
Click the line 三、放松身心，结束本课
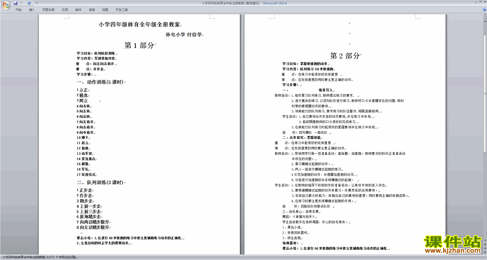coord(300,212)
